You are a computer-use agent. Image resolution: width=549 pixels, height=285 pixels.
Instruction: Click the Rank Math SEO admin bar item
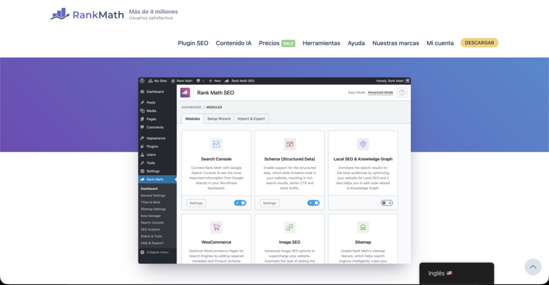tap(240, 81)
